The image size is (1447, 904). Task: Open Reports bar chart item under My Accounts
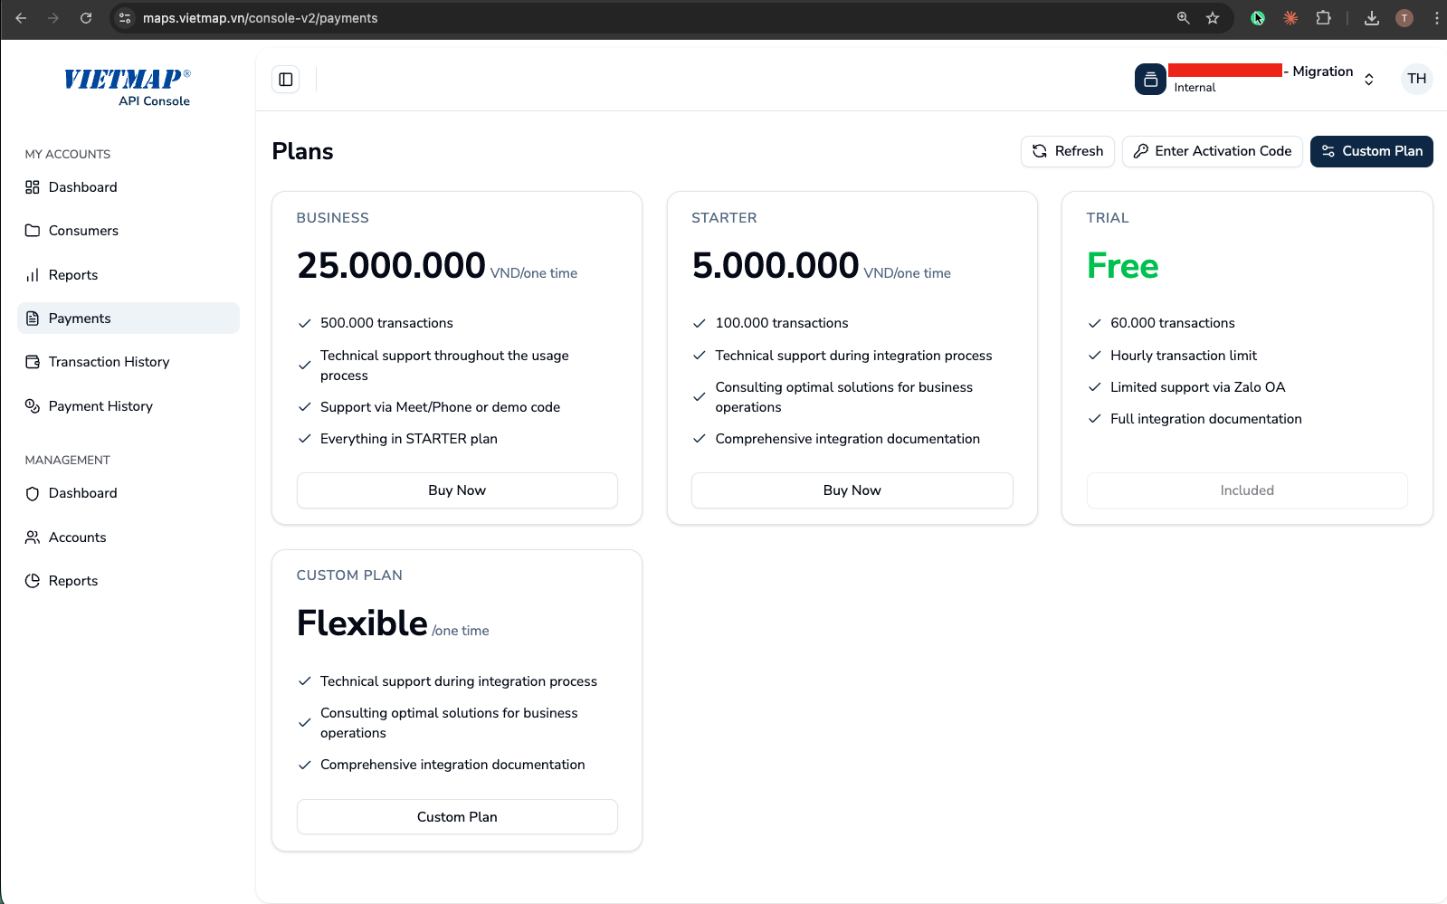pyautogui.click(x=73, y=275)
